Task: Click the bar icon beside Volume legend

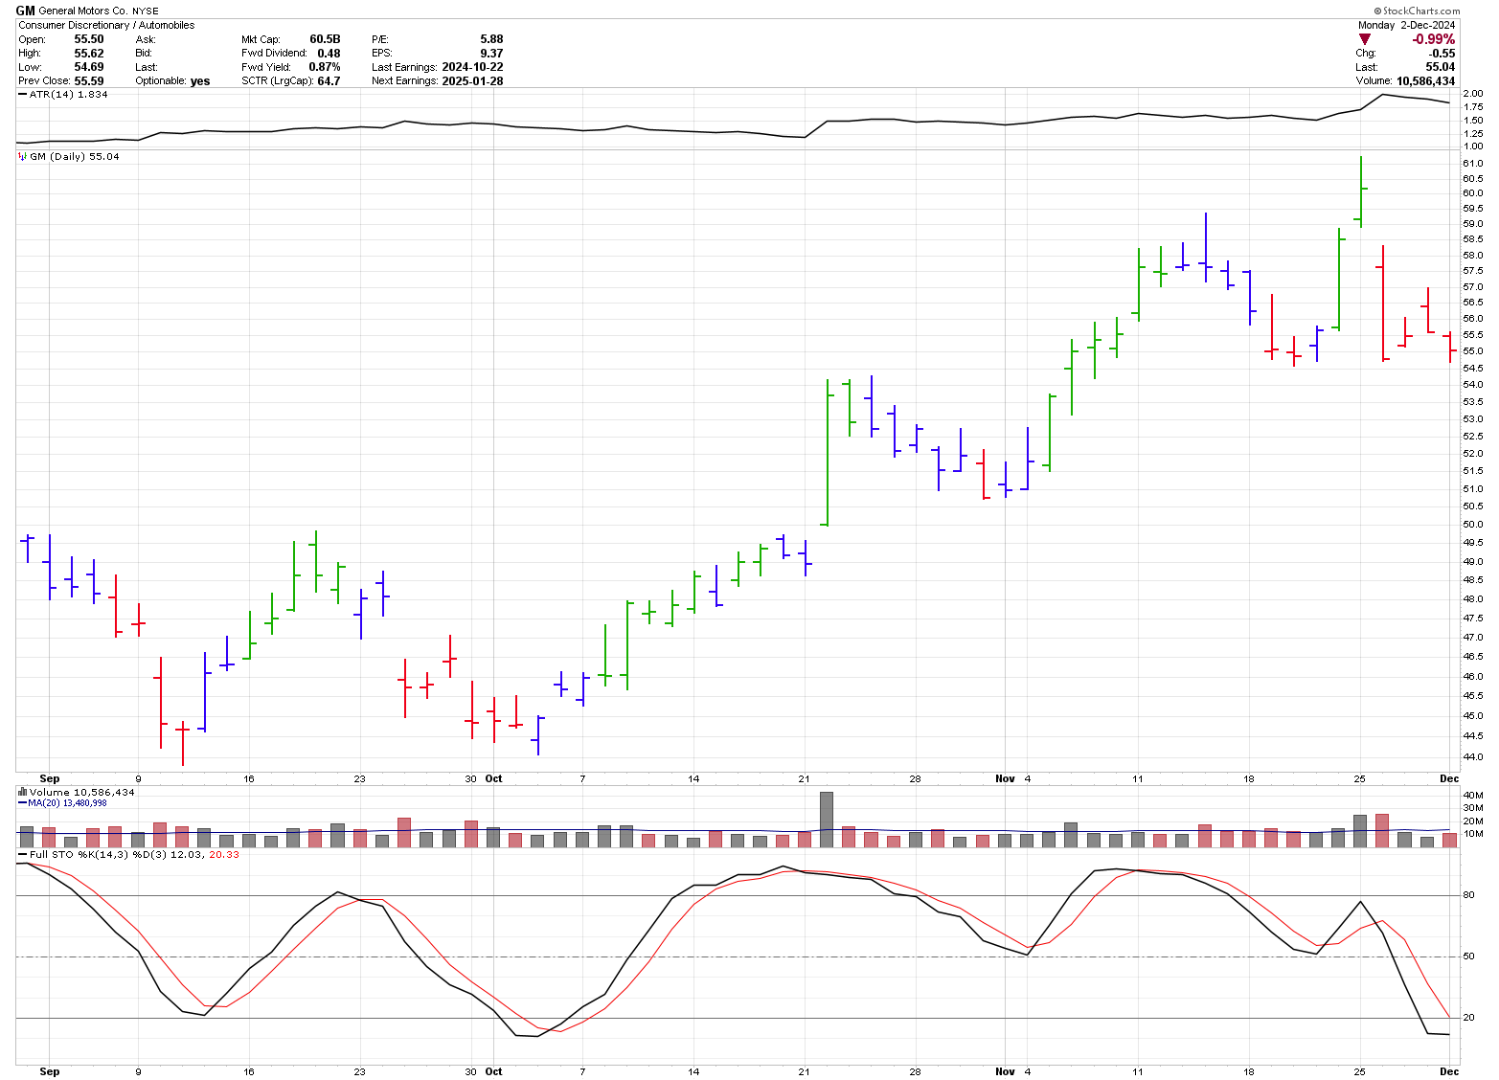Action: click(22, 792)
